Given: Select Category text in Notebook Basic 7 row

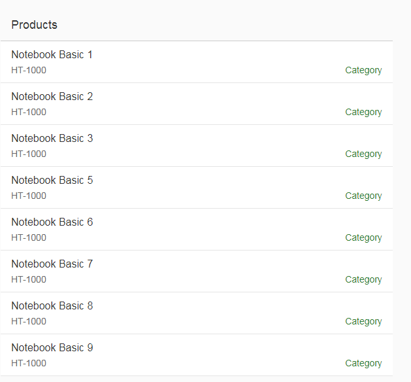Looking at the screenshot, I should 363,280.
